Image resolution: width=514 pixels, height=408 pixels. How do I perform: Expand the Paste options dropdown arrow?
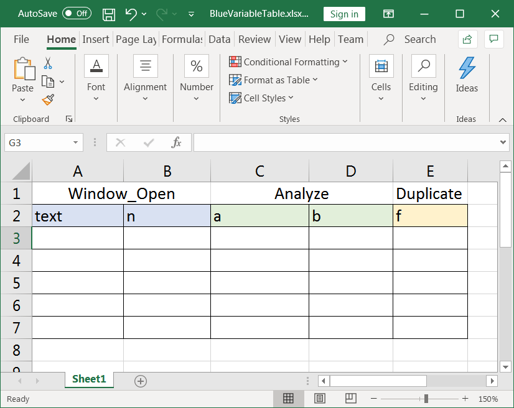tap(22, 100)
